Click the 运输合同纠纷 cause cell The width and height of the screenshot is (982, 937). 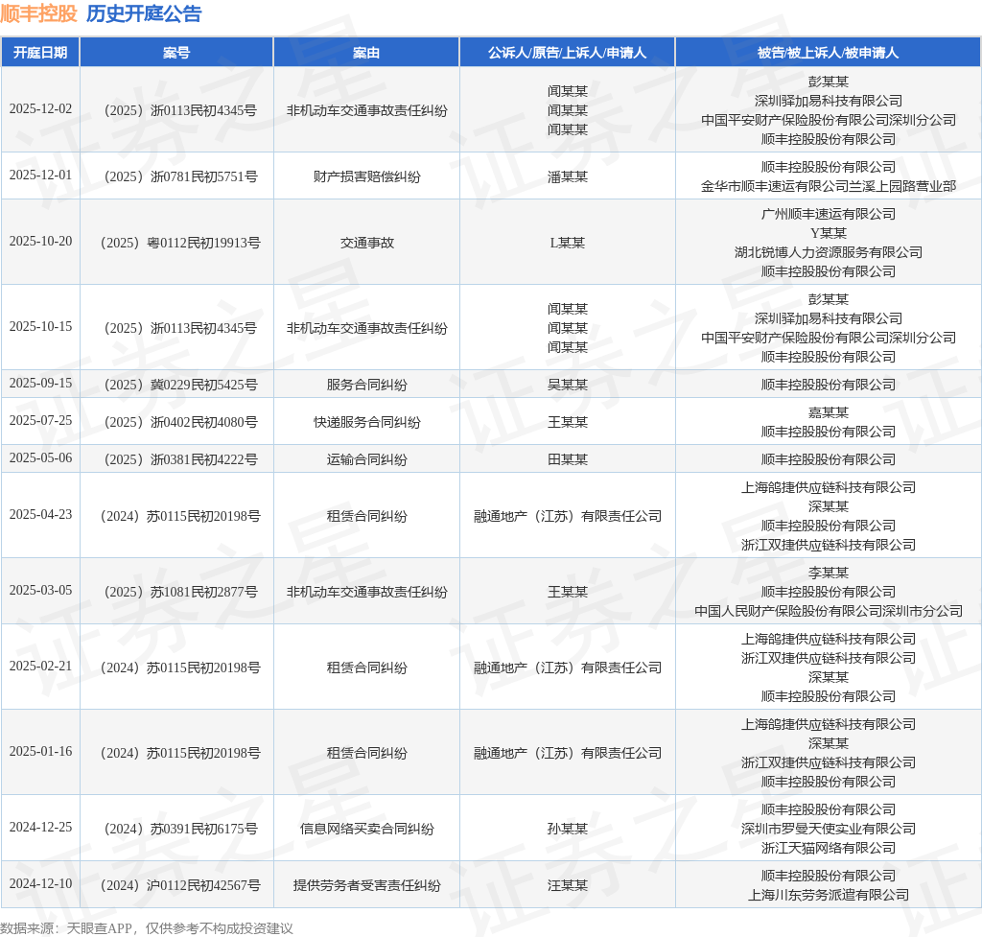(x=366, y=459)
